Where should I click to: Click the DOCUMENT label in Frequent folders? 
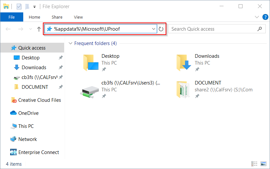click(208, 83)
